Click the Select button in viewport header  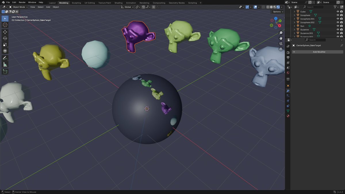tap(41, 7)
